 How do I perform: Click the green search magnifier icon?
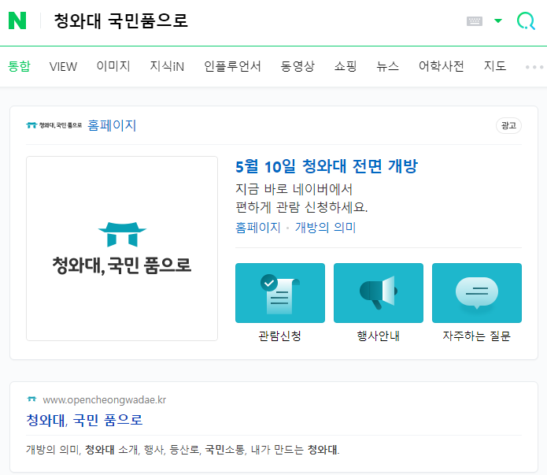coord(526,21)
